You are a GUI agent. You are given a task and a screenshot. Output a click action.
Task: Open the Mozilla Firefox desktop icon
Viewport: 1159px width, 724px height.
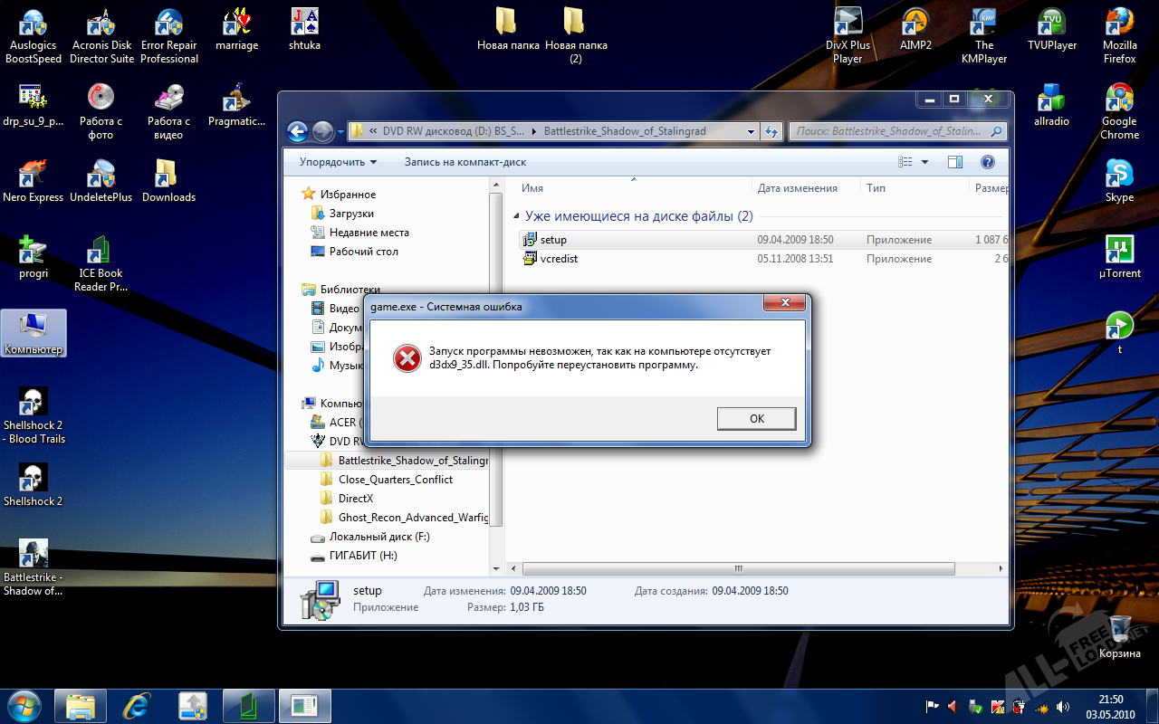[1119, 35]
